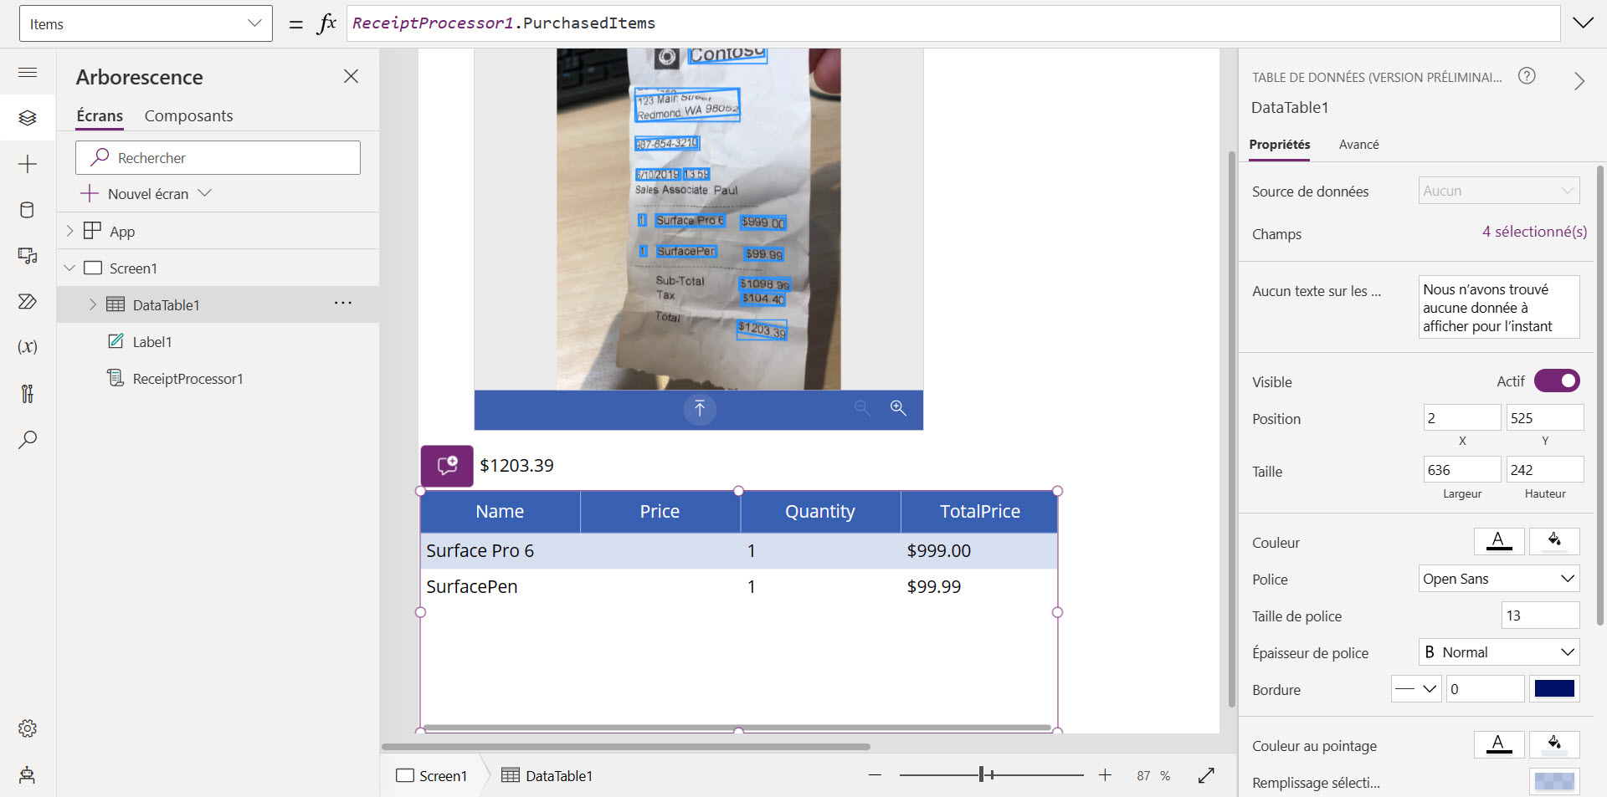Open the hamburger menu in left rail
Image resolution: width=1607 pixels, height=797 pixels.
click(28, 73)
